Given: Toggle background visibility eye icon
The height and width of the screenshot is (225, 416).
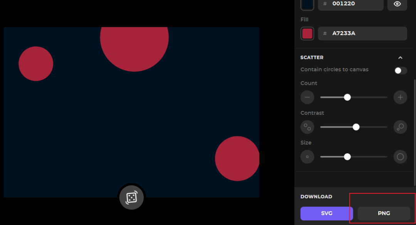Looking at the screenshot, I should [x=397, y=4].
